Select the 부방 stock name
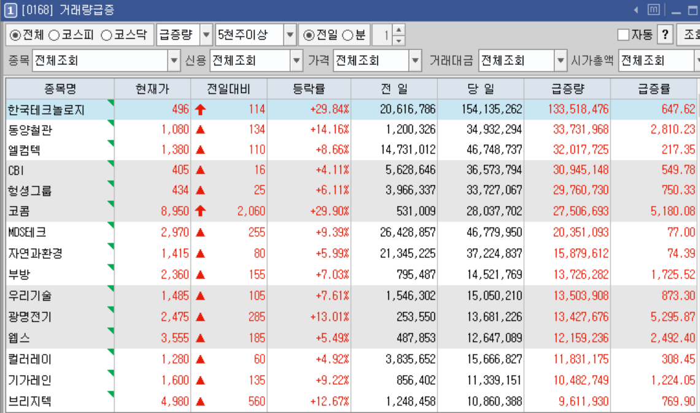700x413 pixels. click(x=19, y=275)
